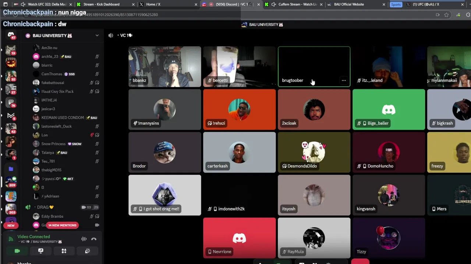Open browser tabs list button
This screenshot has height=264, width=471.
(x=5, y=4)
